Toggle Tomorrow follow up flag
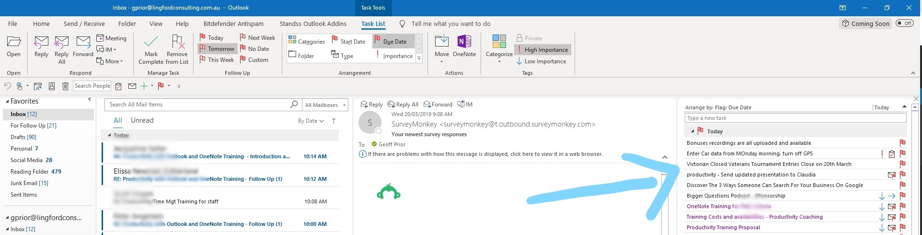The width and height of the screenshot is (922, 235). (x=217, y=48)
